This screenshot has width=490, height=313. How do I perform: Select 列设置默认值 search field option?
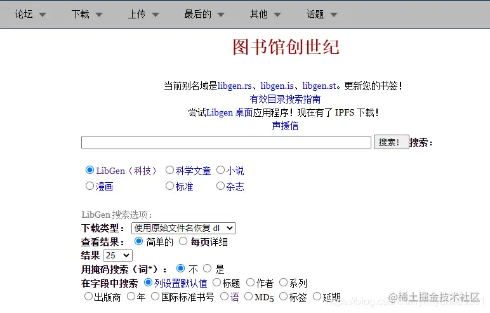pos(148,283)
